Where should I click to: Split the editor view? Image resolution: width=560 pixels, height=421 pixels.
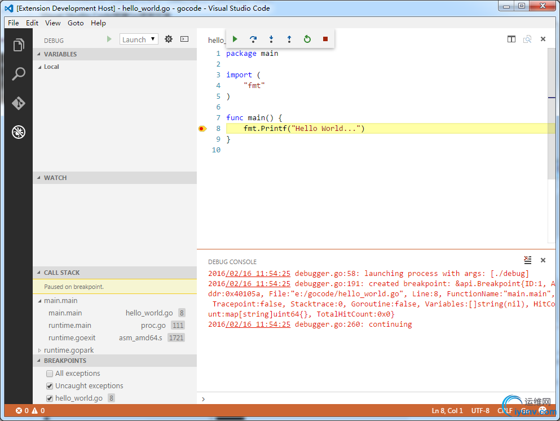tap(511, 39)
